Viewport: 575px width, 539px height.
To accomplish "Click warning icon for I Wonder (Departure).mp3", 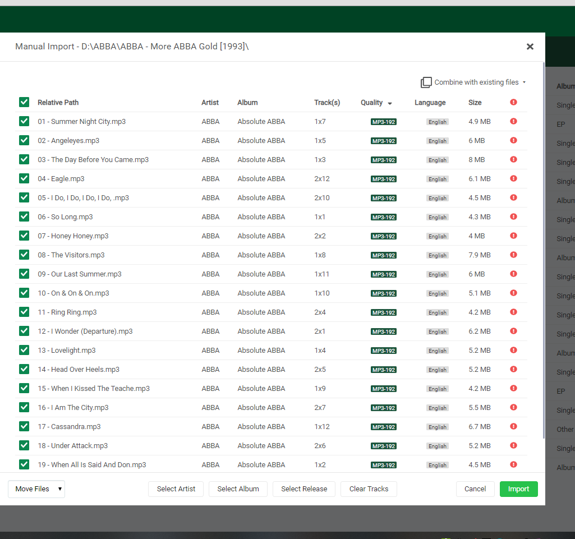I will coord(513,331).
